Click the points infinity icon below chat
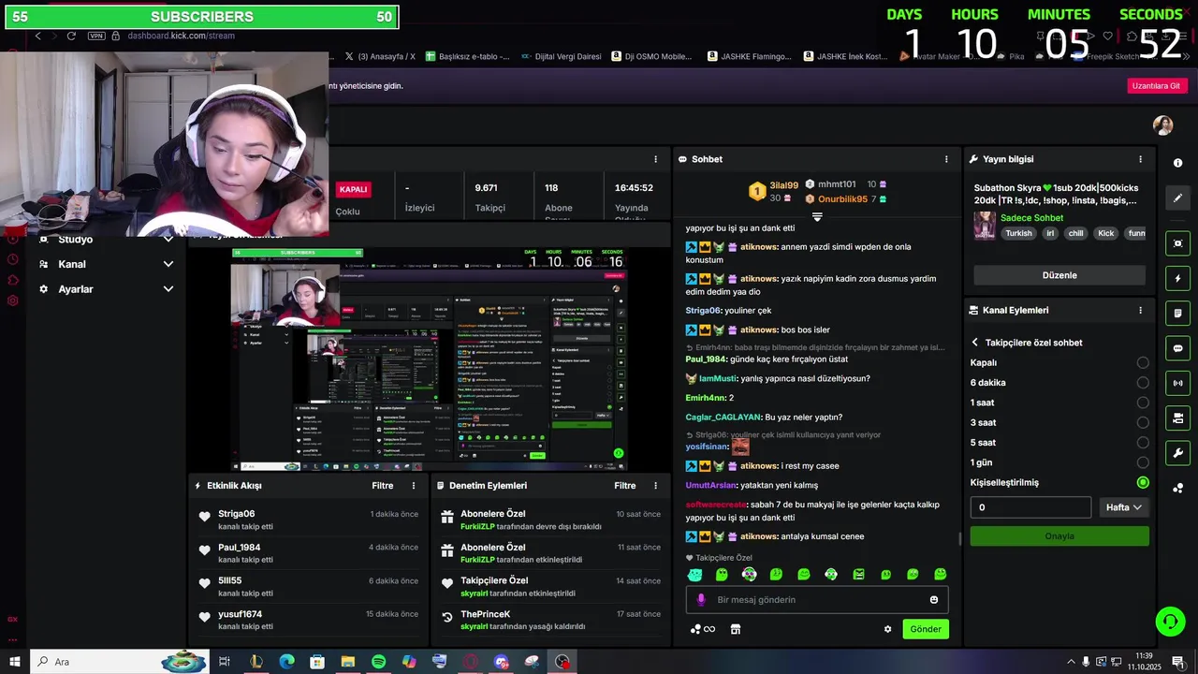1198x674 pixels. pyautogui.click(x=703, y=629)
